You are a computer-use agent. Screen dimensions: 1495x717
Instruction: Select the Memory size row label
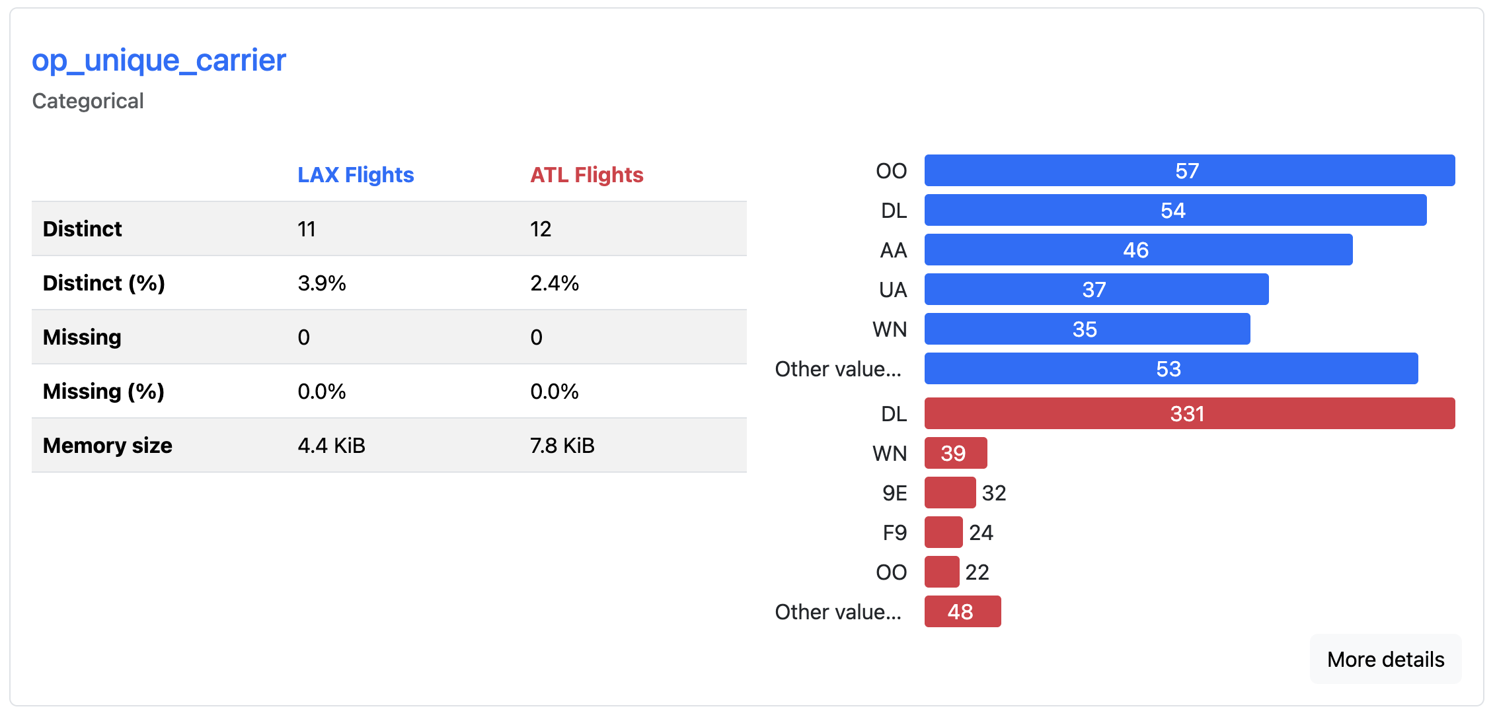point(108,446)
